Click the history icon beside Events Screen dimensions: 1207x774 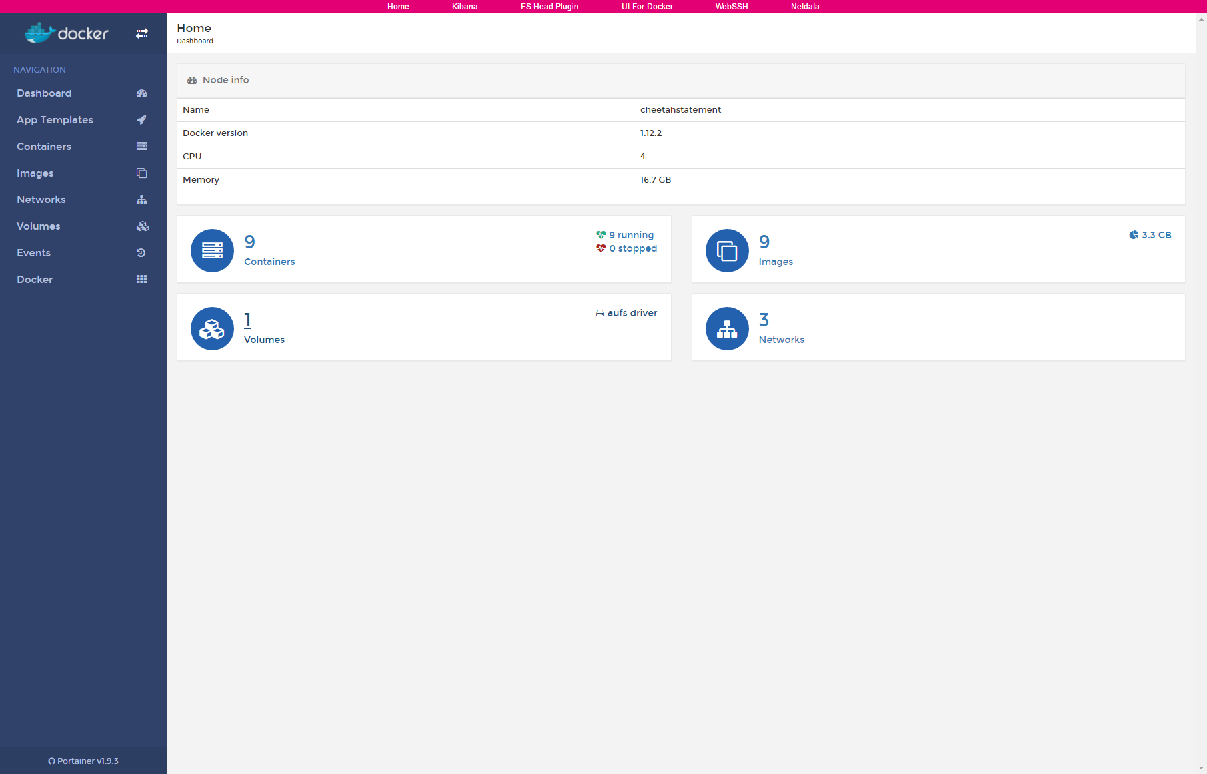pos(141,253)
